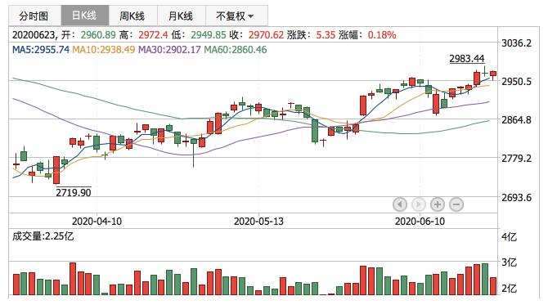The height and width of the screenshot is (305, 548).
Task: Click the 2亿 volume axis label
Action: coord(510,288)
